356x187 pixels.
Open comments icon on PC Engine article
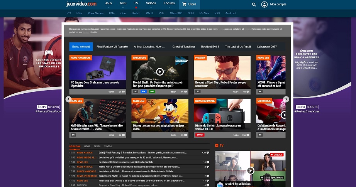[x=123, y=92]
